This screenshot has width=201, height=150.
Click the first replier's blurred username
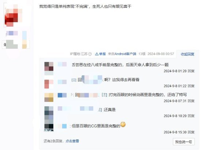[x=62, y=64]
